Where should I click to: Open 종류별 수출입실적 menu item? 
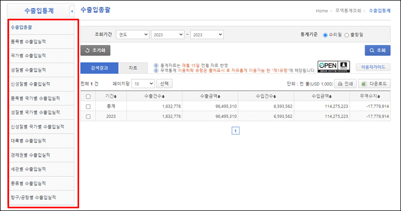pos(42,183)
